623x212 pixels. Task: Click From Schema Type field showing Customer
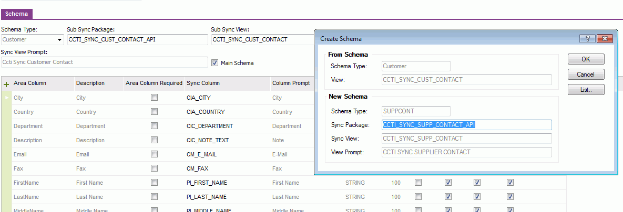pos(416,66)
